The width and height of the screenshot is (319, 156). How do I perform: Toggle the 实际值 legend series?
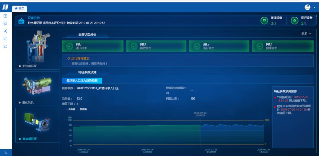coord(70,109)
